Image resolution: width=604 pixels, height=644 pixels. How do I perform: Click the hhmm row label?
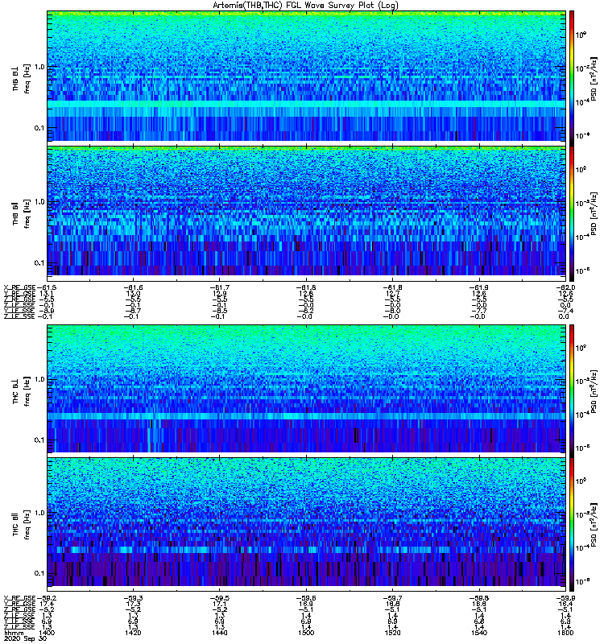[x=12, y=633]
